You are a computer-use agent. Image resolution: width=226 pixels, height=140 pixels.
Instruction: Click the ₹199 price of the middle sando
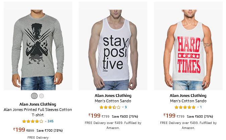click(x=94, y=116)
